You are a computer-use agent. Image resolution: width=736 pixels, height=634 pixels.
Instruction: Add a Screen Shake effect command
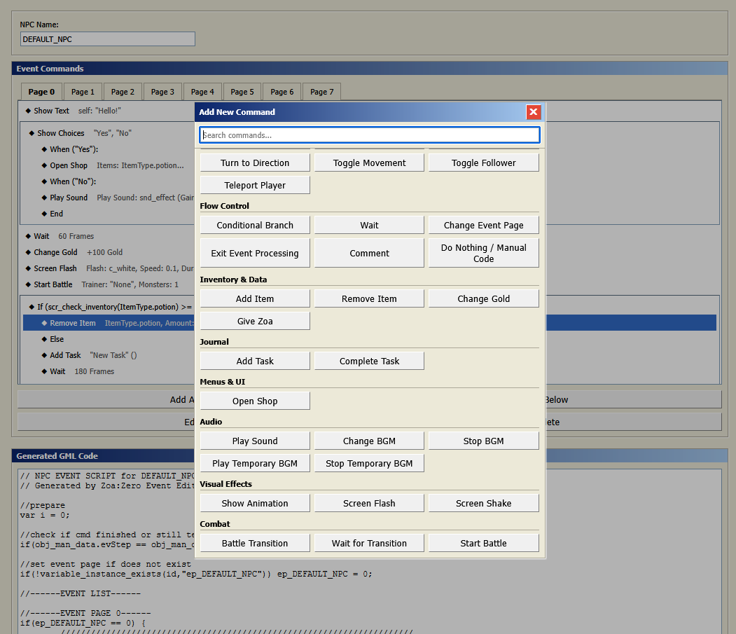tap(483, 503)
